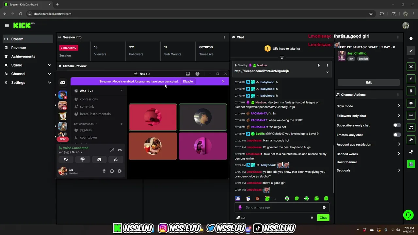The image size is (418, 235).
Task: Open Discord from the Windows taskbar
Action: pyautogui.click(x=249, y=230)
